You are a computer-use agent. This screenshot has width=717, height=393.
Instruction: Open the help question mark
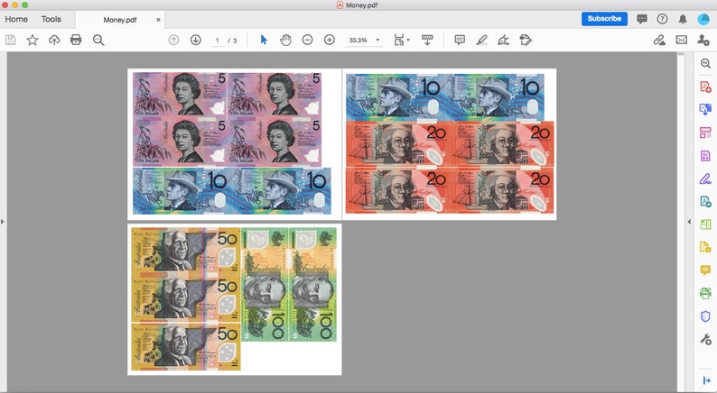point(662,19)
